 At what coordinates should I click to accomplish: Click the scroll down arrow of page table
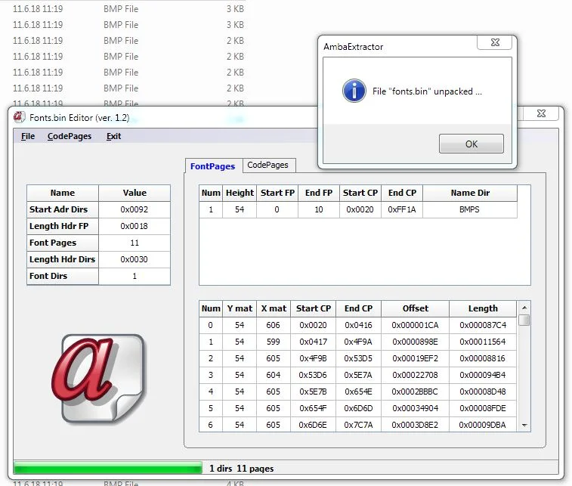(x=524, y=425)
